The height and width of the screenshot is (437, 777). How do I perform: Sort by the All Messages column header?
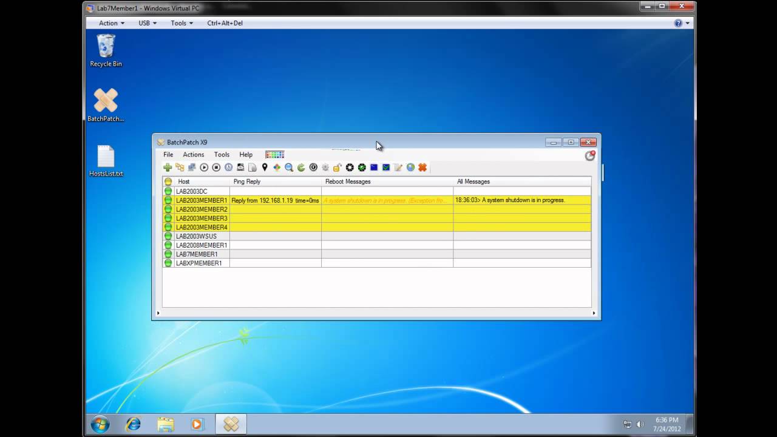[x=522, y=181]
